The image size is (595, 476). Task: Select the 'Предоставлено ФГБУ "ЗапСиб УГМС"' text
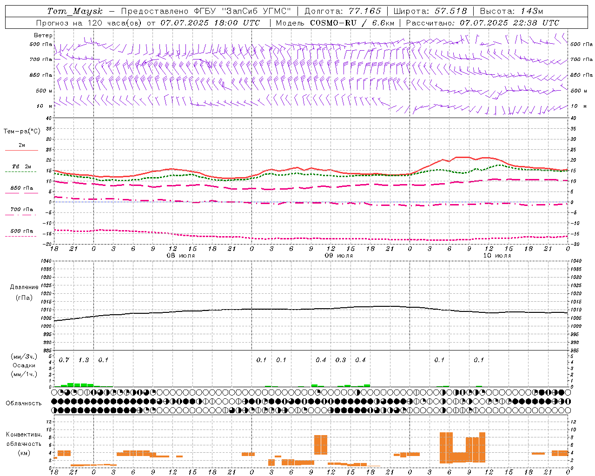[206, 11]
